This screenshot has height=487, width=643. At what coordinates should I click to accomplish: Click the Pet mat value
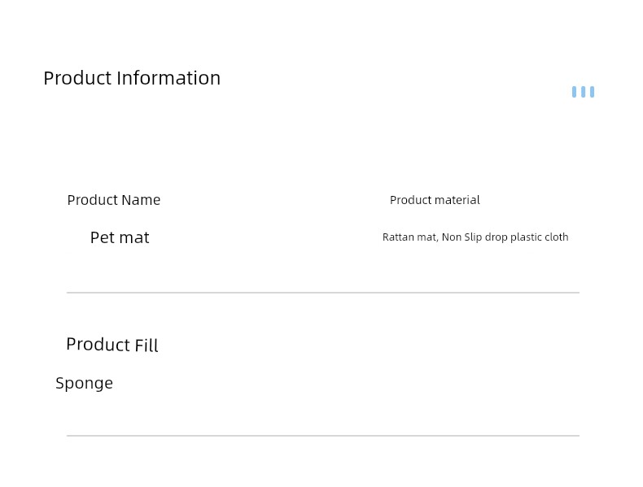tap(120, 237)
